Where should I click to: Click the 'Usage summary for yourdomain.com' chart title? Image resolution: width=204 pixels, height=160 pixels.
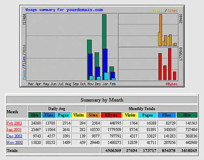[x=64, y=10]
